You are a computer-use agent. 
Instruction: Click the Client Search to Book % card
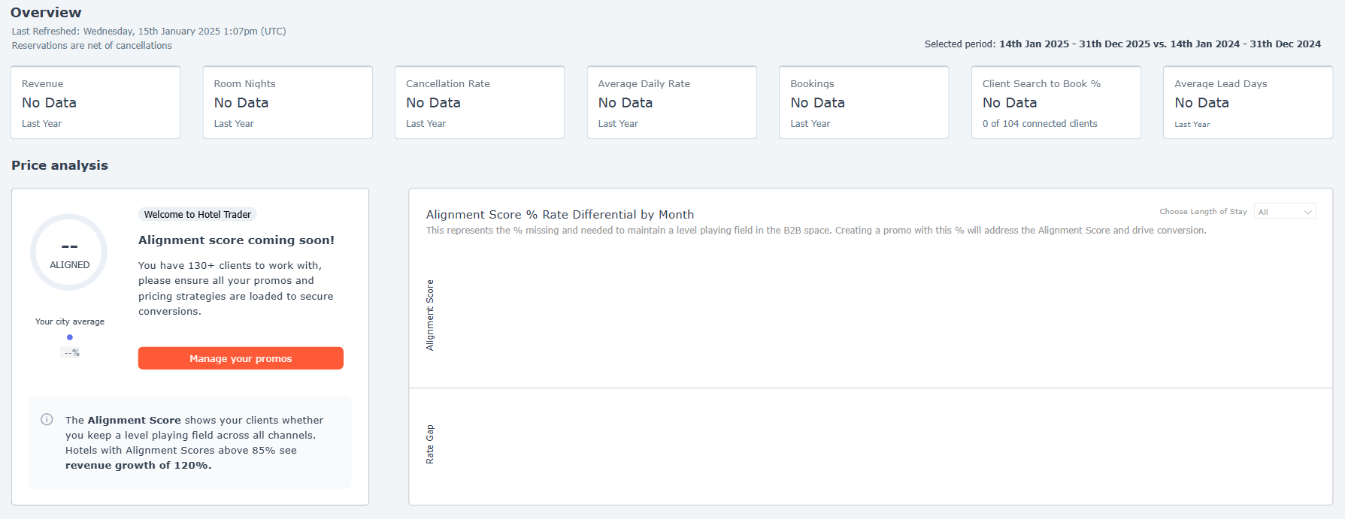(1056, 102)
